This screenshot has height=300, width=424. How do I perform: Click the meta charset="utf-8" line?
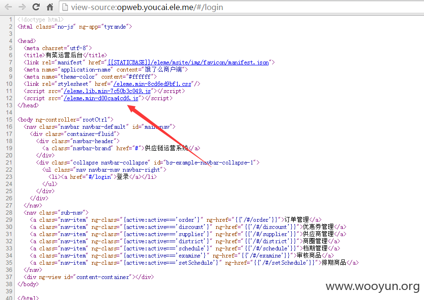[x=58, y=48]
